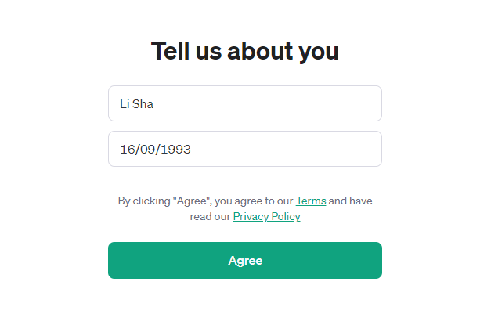
Task: Select the "Tell us about you" heading
Action: tap(245, 51)
